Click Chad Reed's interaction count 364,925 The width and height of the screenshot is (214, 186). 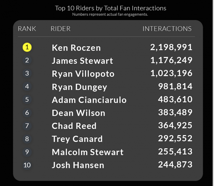click(175, 126)
